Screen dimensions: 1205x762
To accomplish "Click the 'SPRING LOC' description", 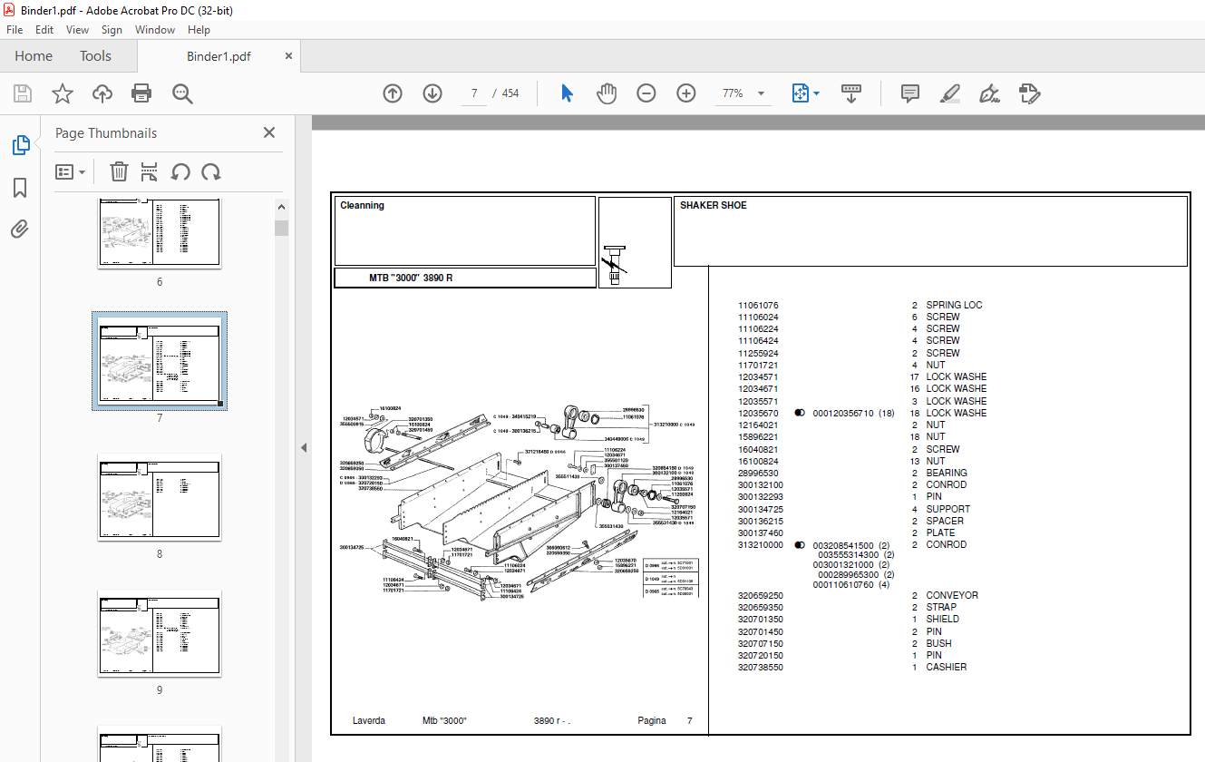I will 954,306.
